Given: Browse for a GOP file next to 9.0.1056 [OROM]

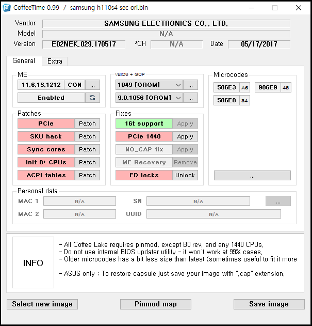Looking at the screenshot, I should [x=191, y=98].
